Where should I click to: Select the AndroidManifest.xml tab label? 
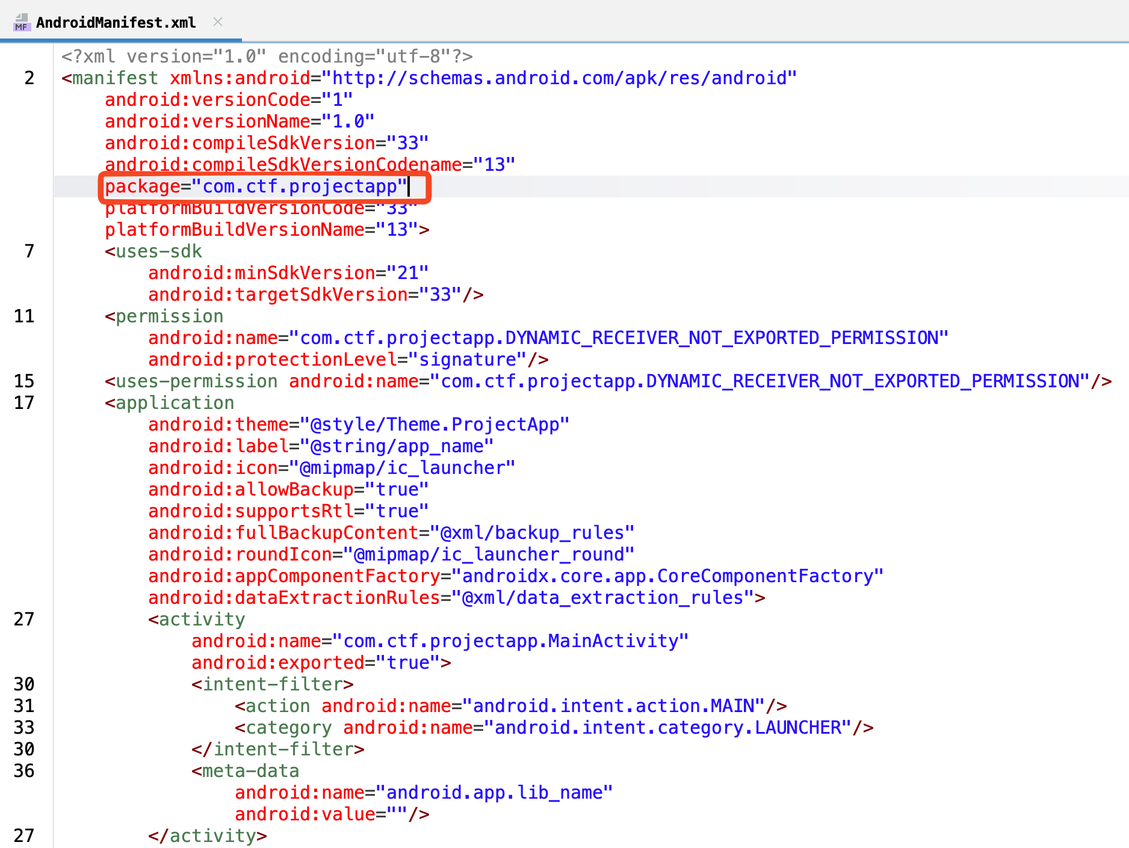(116, 23)
